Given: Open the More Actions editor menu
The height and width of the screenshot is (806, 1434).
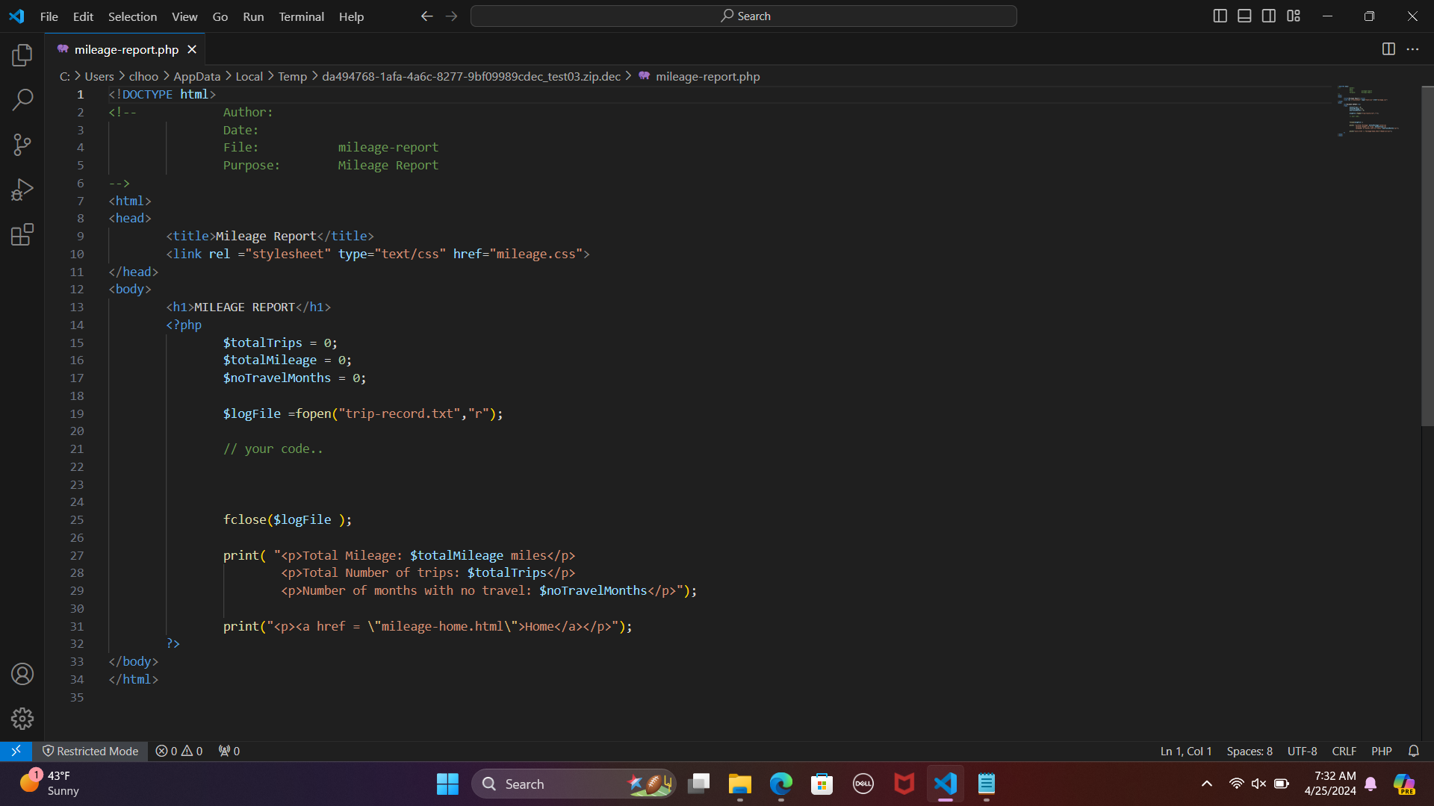Looking at the screenshot, I should click(1413, 49).
